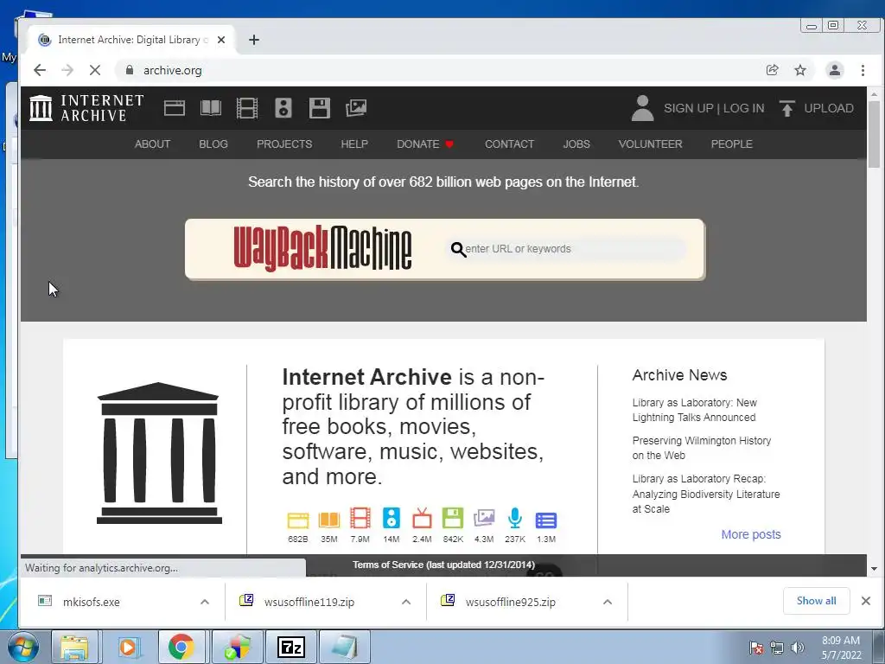
Task: Click the 4.3M images icon
Action: [x=484, y=519]
